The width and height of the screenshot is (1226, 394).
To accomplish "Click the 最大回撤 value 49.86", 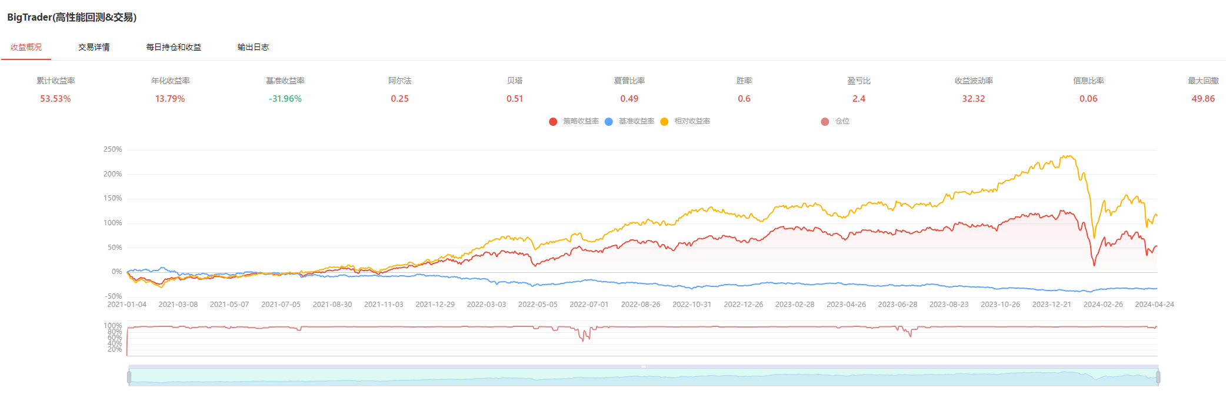I will click(x=1202, y=99).
